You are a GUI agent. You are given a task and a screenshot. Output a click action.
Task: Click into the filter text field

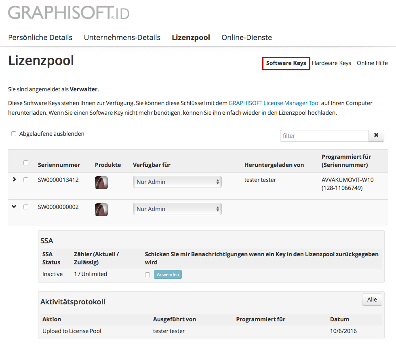pyautogui.click(x=324, y=136)
